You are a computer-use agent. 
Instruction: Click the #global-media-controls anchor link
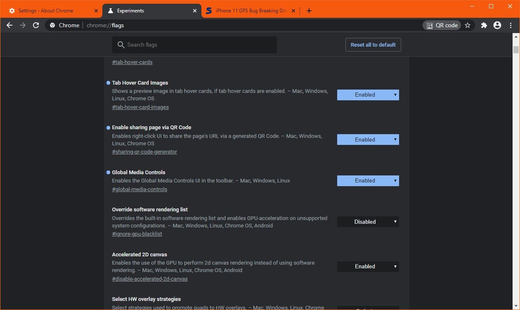[139, 189]
